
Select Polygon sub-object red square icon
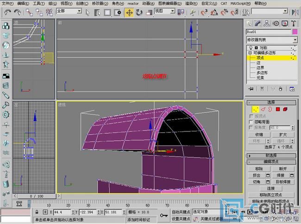click(x=277, y=110)
